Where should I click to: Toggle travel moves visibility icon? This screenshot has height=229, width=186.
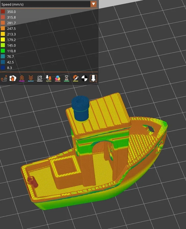tap(4, 78)
